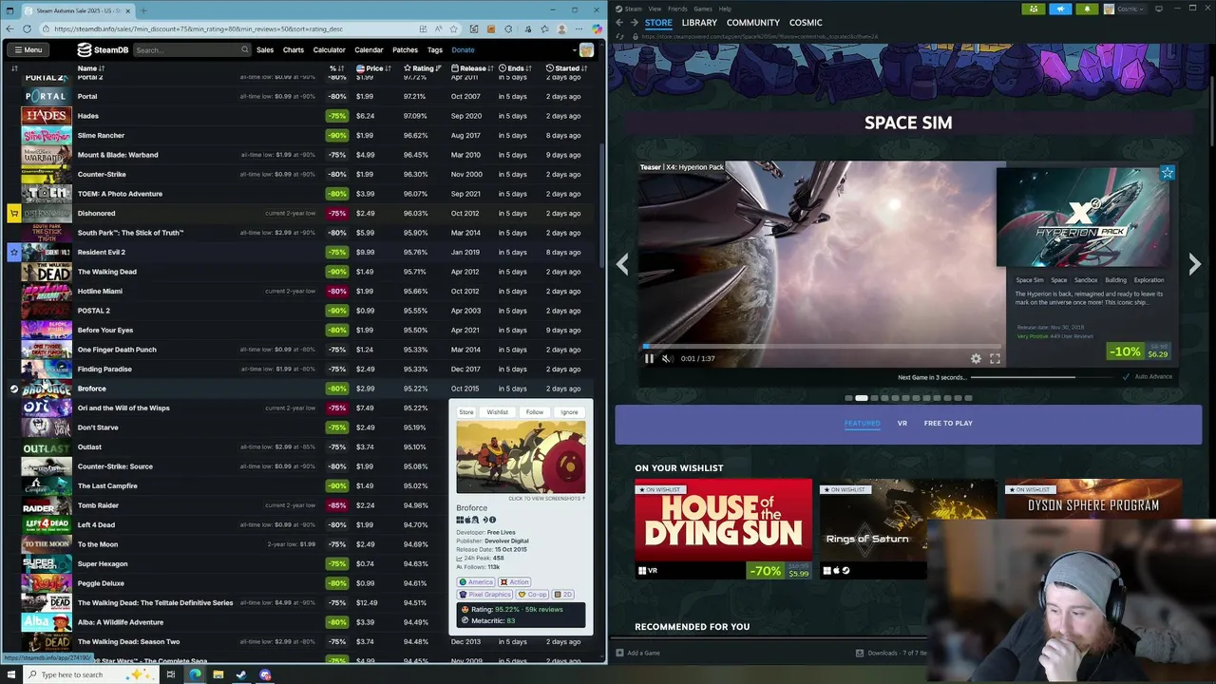The width and height of the screenshot is (1216, 684).
Task: Seek in the teaser video progress bar
Action: (x=821, y=347)
